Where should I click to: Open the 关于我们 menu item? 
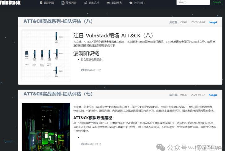click(139, 3)
